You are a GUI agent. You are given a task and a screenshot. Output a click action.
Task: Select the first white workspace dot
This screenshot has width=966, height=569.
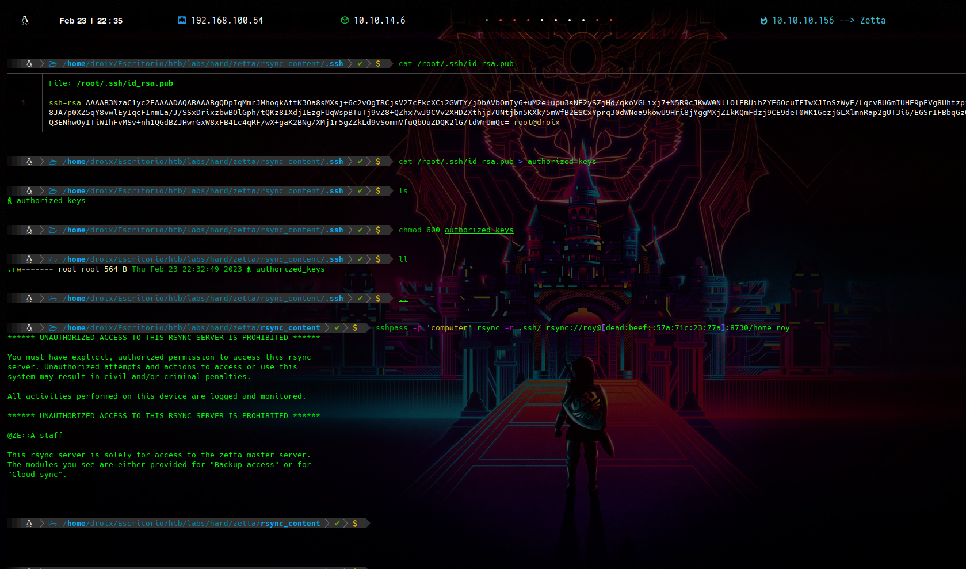[x=542, y=21]
